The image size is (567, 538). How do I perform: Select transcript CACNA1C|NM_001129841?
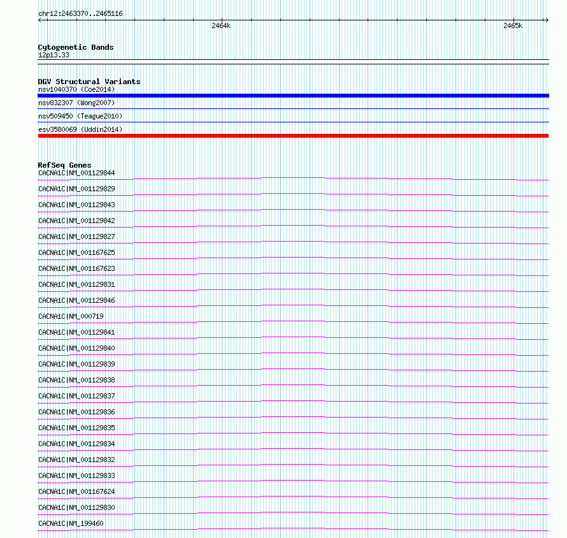[76, 332]
